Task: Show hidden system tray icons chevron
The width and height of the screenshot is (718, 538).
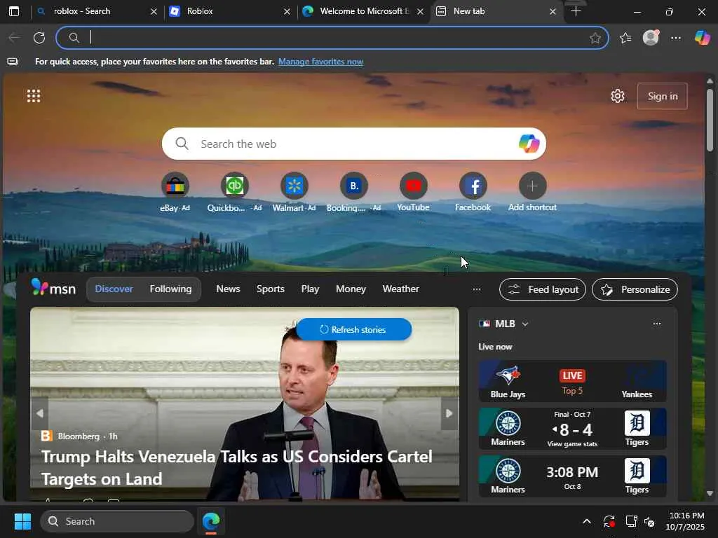Action: click(x=587, y=521)
